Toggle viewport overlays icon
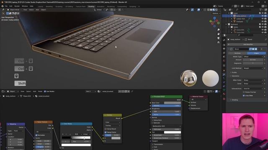Screen dimensions: 268x150 point(198,10)
